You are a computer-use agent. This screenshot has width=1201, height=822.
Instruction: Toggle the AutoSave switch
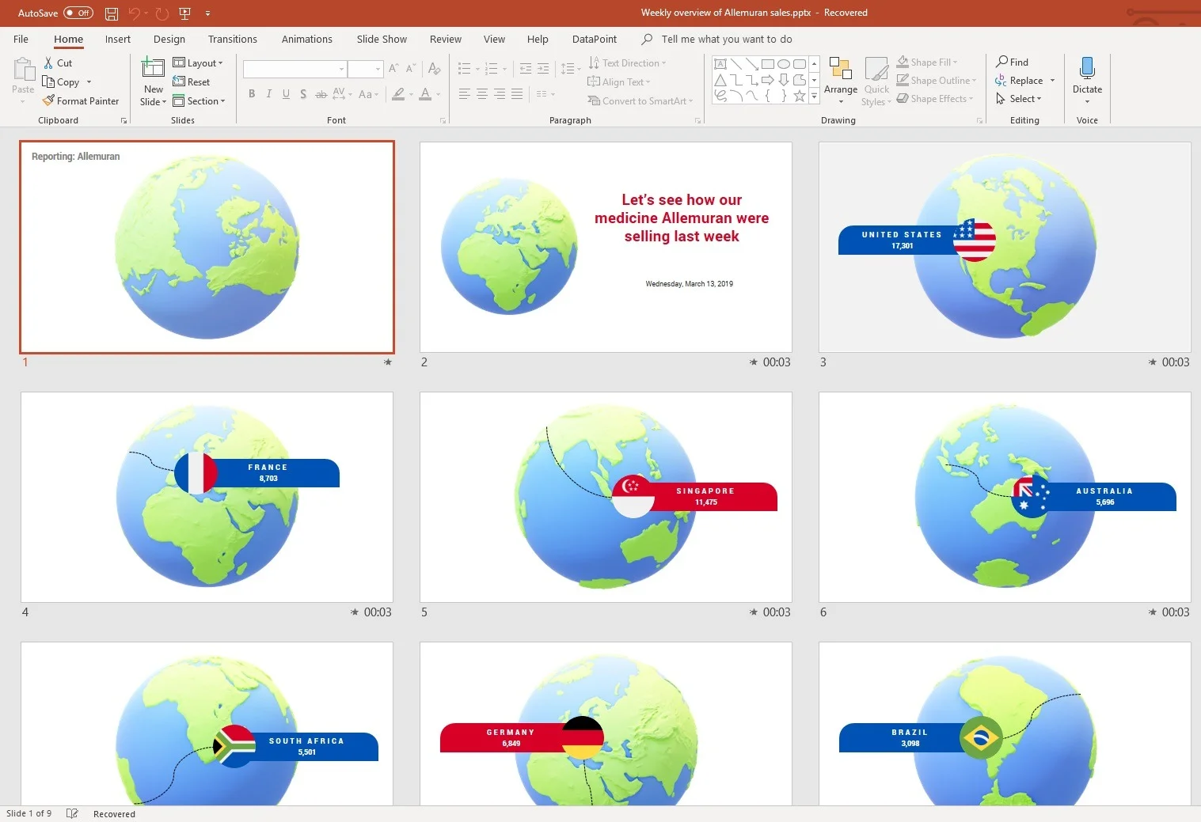click(x=78, y=13)
